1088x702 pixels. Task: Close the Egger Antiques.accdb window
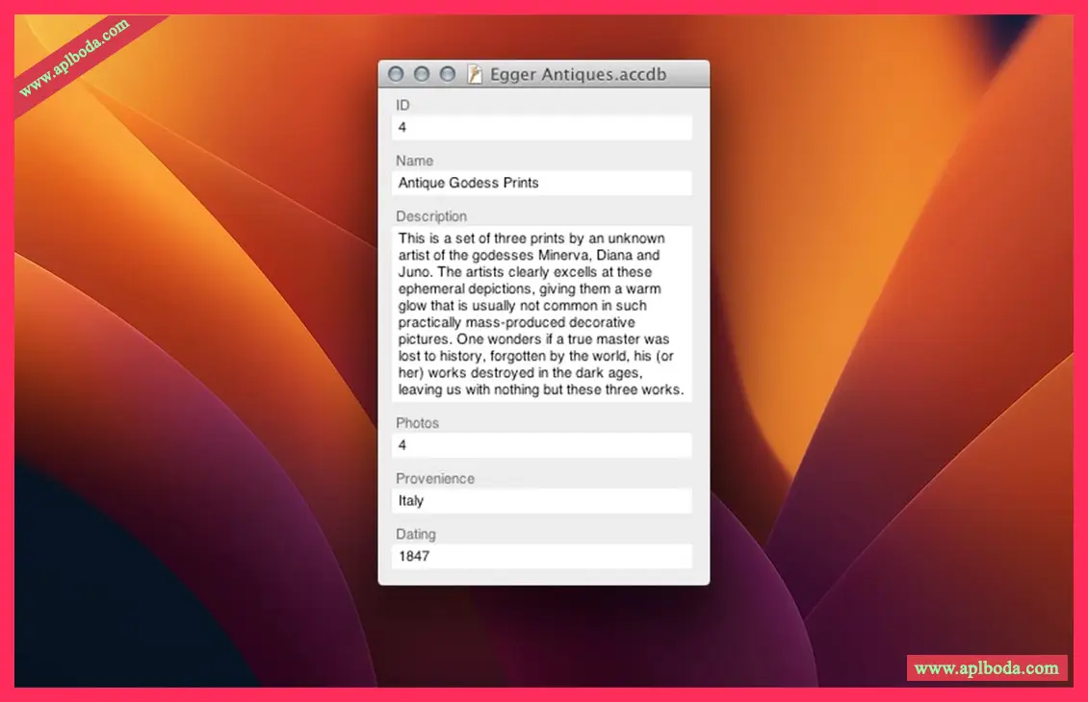point(396,74)
